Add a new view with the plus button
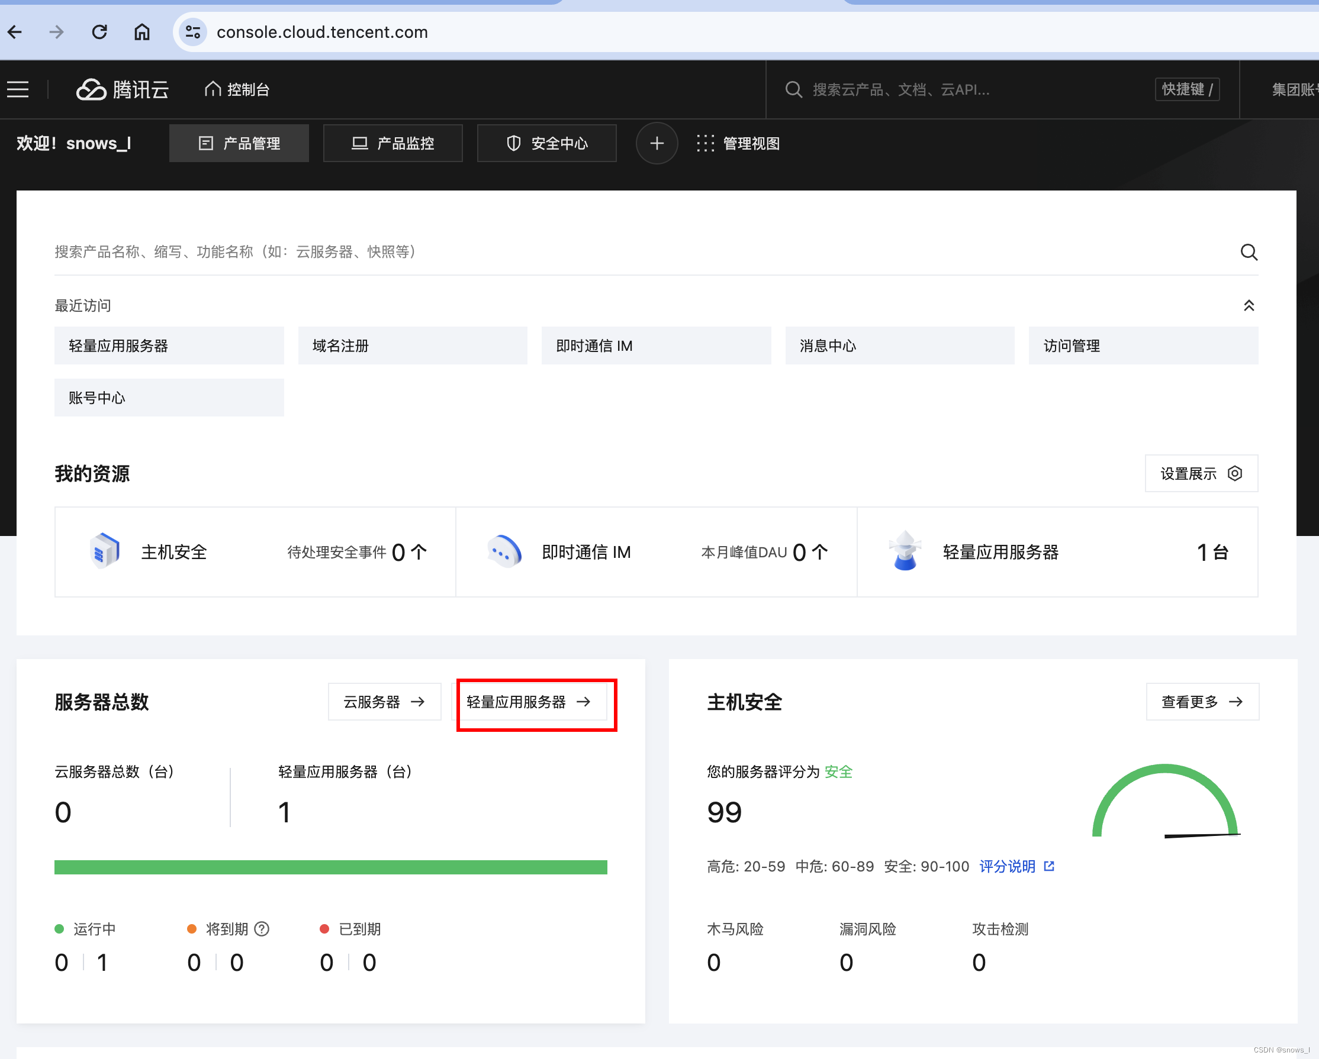 coord(657,144)
